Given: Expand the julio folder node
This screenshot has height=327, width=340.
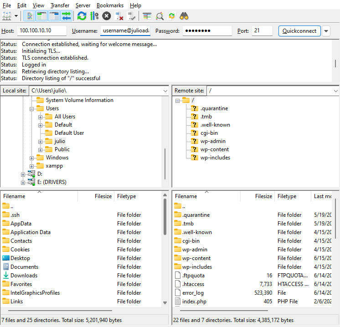Looking at the screenshot, I should tap(40, 142).
